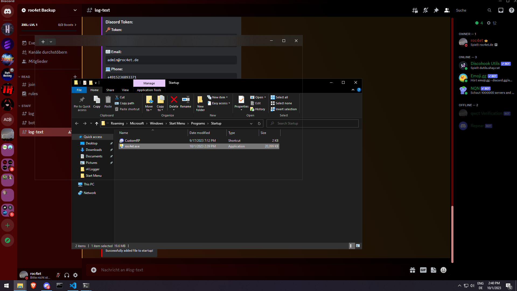
Task: Switch to the View ribbon tab
Action: click(125, 90)
